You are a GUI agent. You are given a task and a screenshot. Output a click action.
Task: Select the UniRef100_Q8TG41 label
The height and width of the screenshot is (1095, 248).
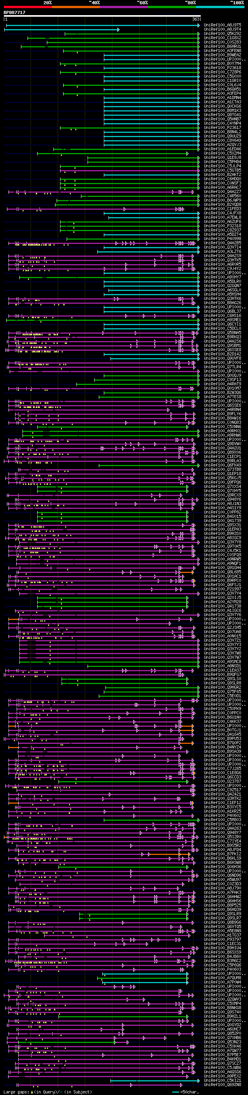click(222, 115)
